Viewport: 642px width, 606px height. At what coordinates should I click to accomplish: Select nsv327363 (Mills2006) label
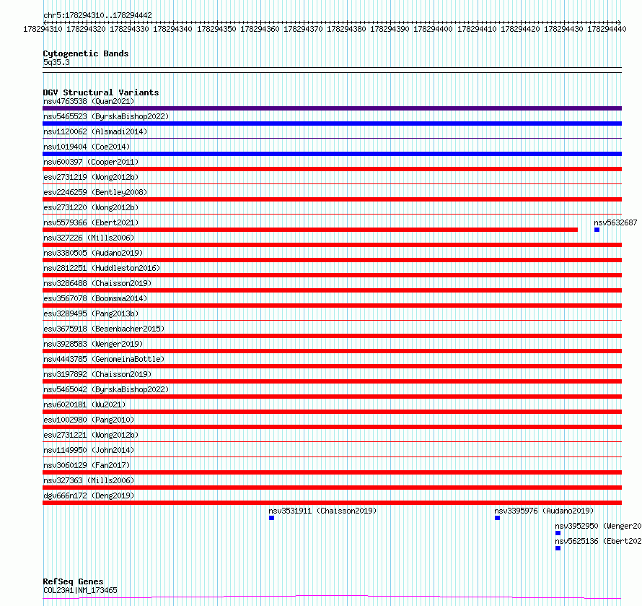pos(89,480)
